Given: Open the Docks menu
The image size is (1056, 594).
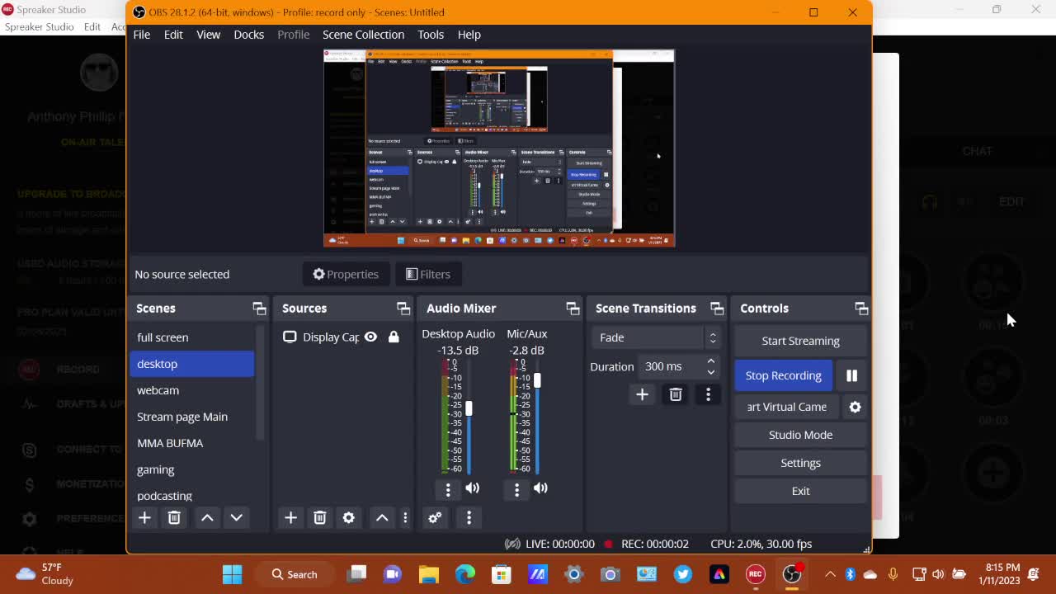Looking at the screenshot, I should (248, 35).
